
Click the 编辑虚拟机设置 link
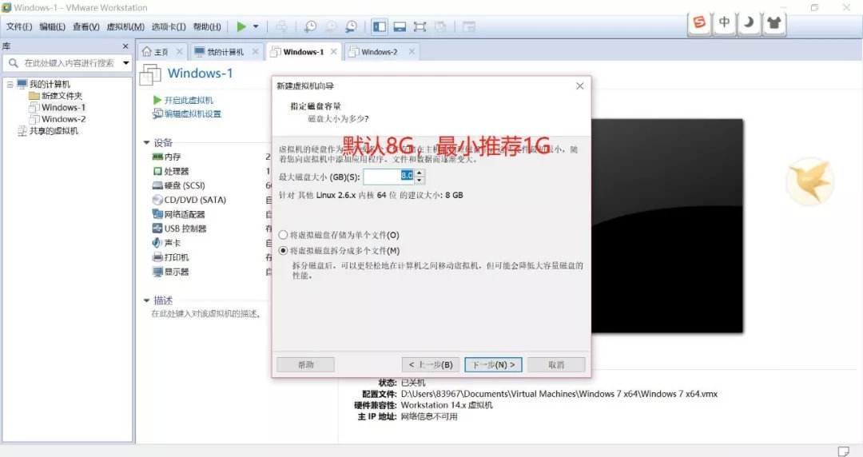[x=193, y=114]
